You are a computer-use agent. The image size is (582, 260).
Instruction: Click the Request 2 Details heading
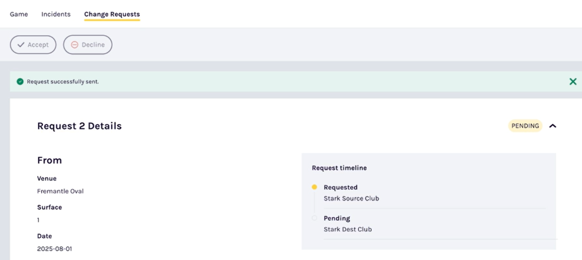coord(80,126)
